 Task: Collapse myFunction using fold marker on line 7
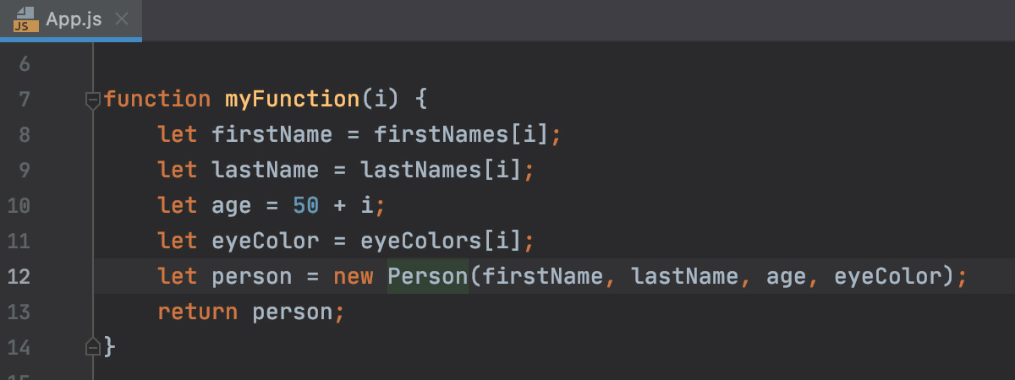click(93, 100)
